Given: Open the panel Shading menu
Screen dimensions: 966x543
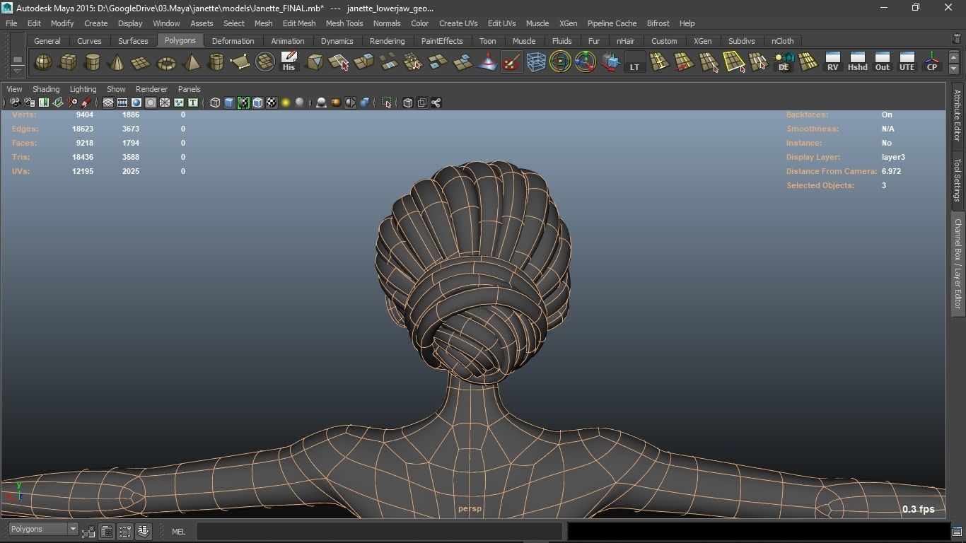Looking at the screenshot, I should coord(46,89).
